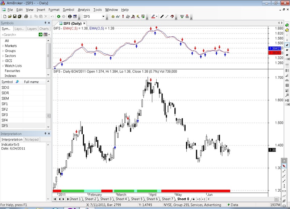Select SIDG in the symbol list

coord(5,87)
